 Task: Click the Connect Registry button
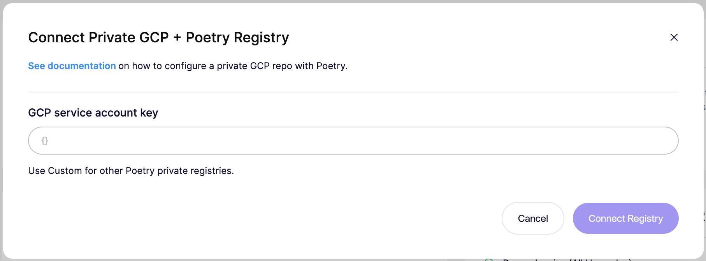pos(625,218)
